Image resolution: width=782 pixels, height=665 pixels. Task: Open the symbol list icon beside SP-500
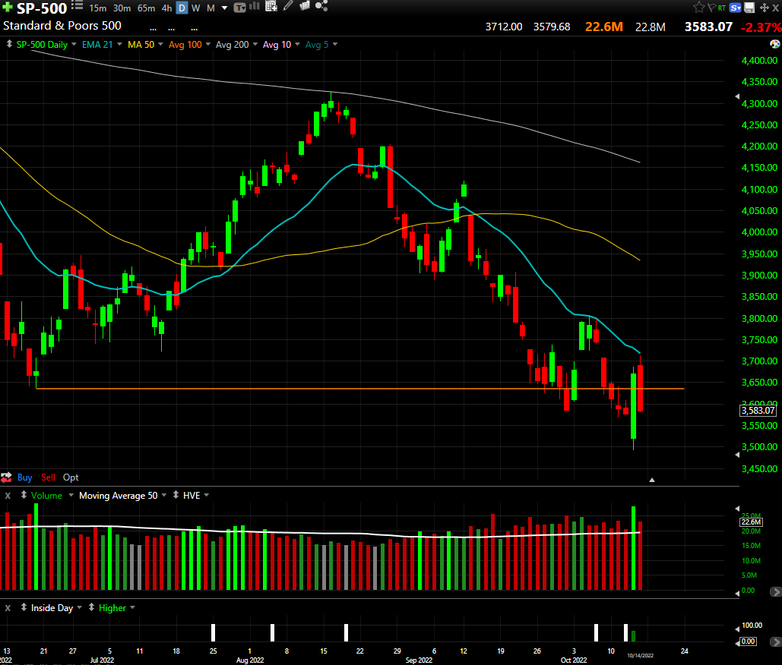77,6
